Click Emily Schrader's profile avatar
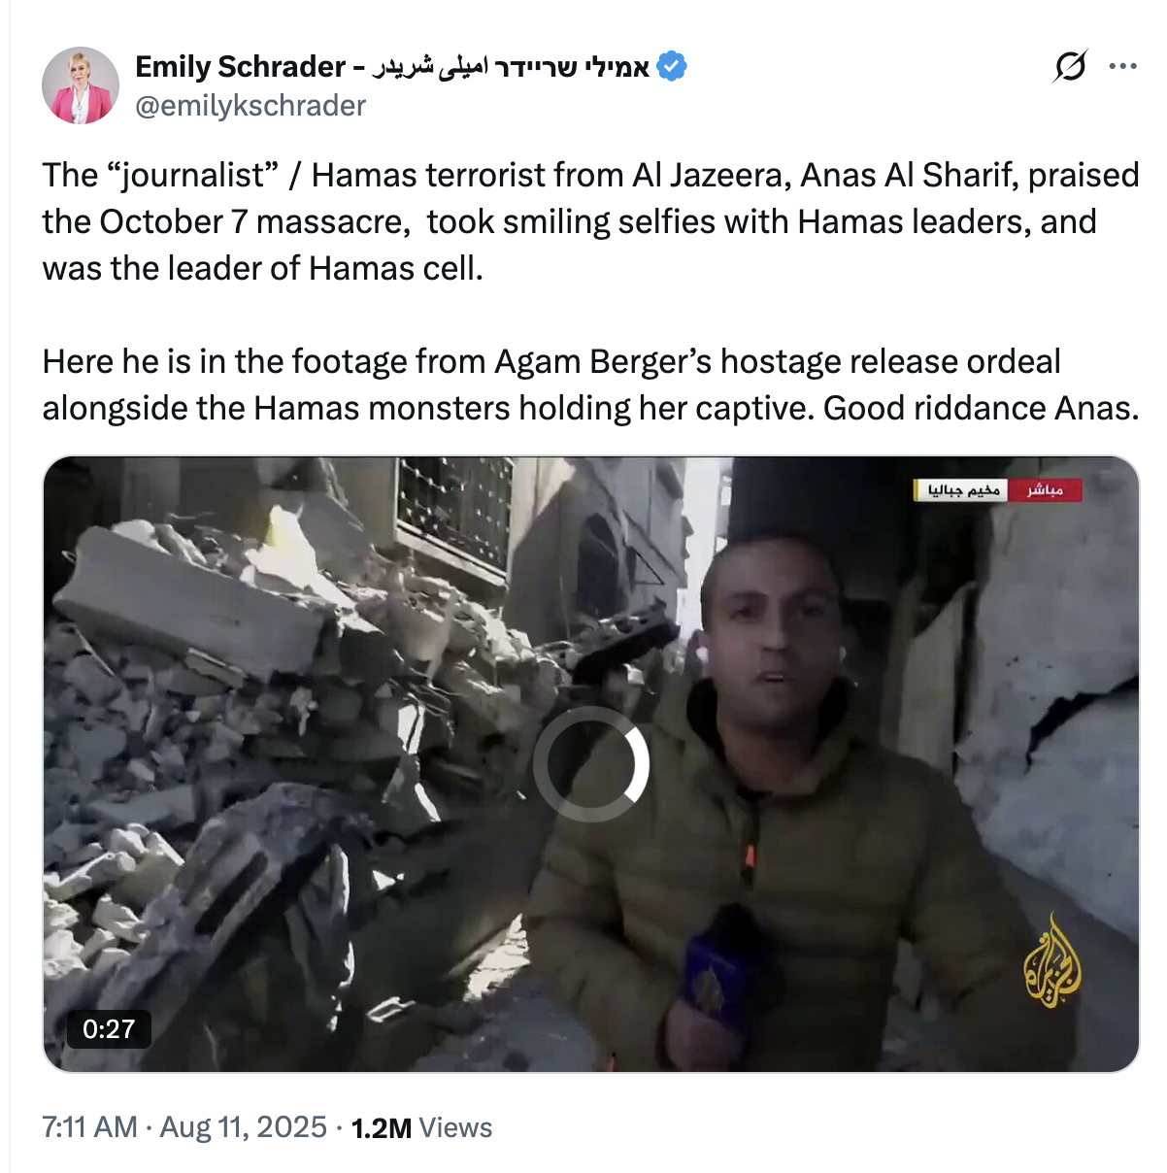The height and width of the screenshot is (1173, 1167). (80, 85)
